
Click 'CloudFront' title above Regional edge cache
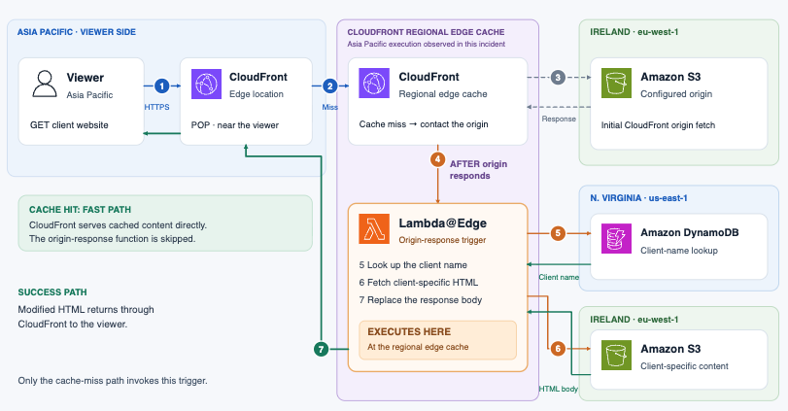pyautogui.click(x=428, y=77)
